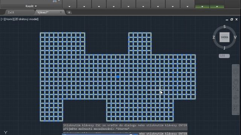Image resolution: width=241 pixels, height=135 pixels.
Task: Open the [Horní] view controls menu
Action: (9, 19)
